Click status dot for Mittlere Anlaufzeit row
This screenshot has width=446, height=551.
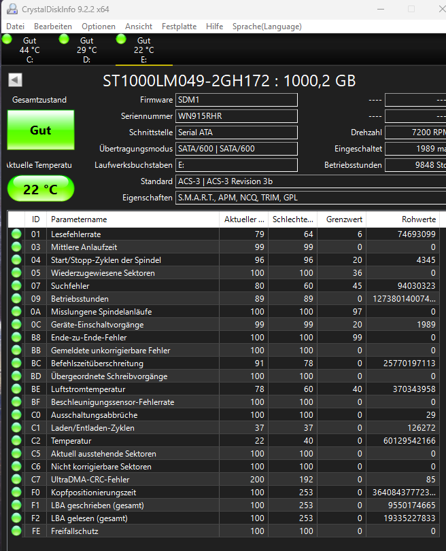tap(16, 247)
